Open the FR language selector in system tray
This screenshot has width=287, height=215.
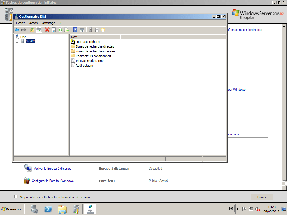click(x=231, y=209)
